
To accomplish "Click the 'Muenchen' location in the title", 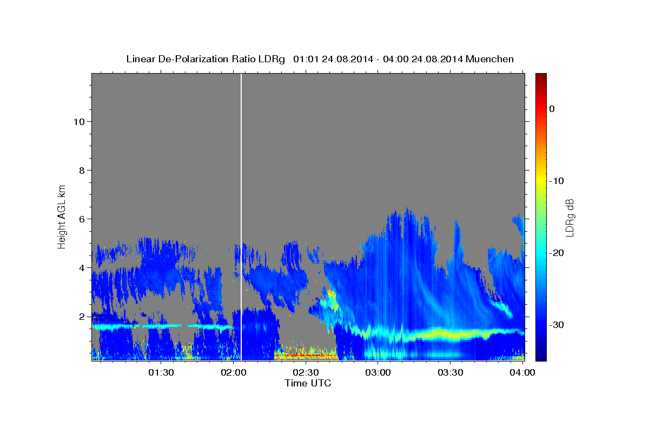I will [x=490, y=59].
